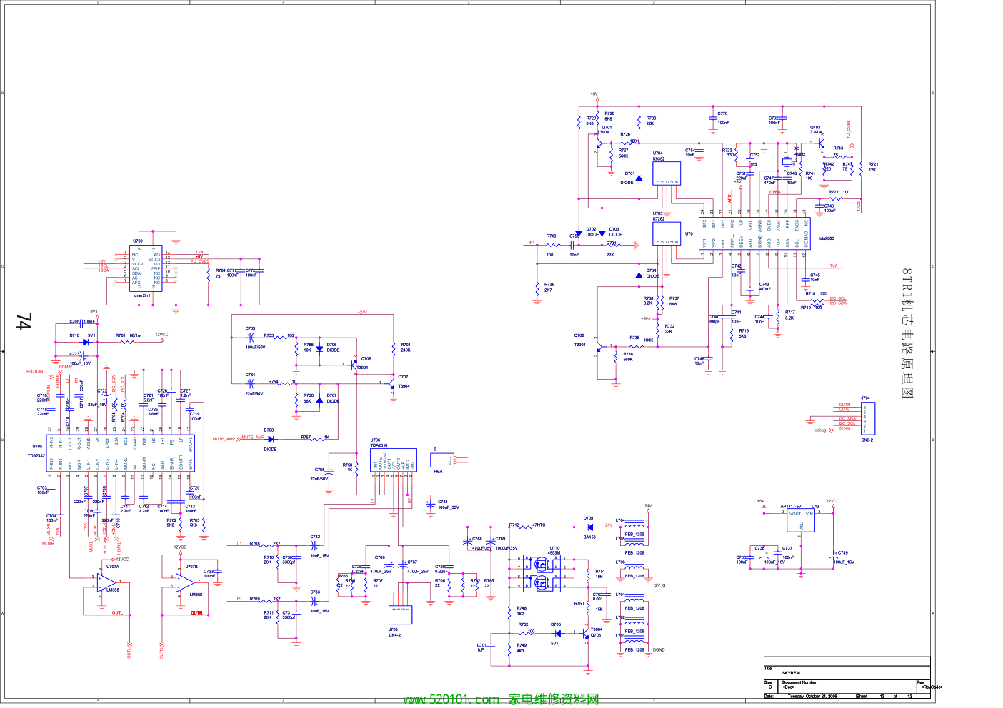The image size is (1003, 708).
Task: Click the C733 capacitor label
Action: click(315, 592)
